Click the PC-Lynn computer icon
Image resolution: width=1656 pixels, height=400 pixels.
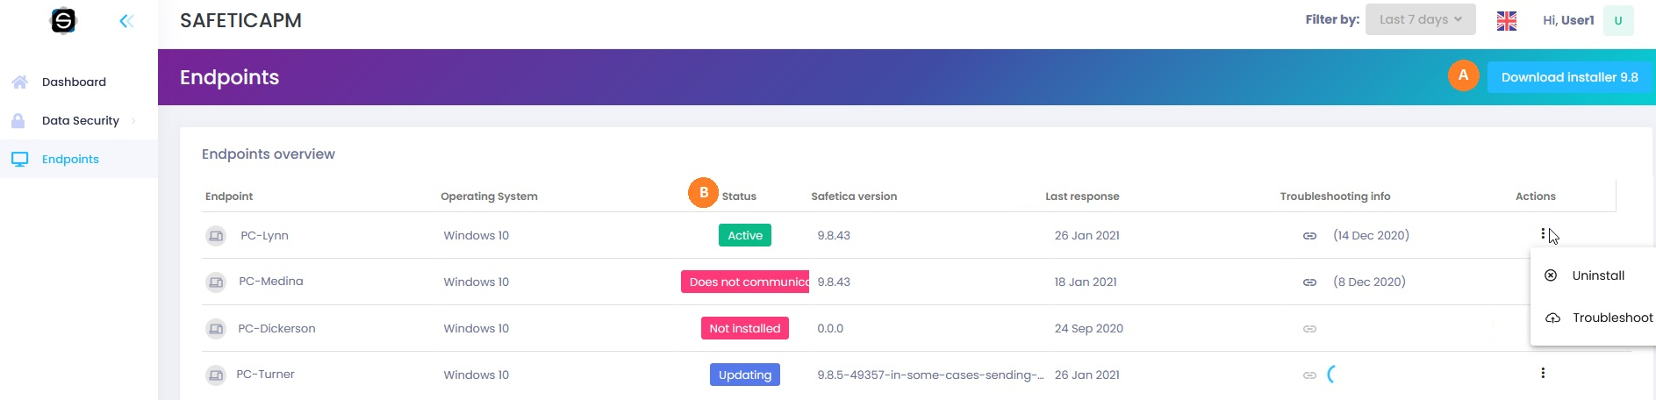(215, 236)
